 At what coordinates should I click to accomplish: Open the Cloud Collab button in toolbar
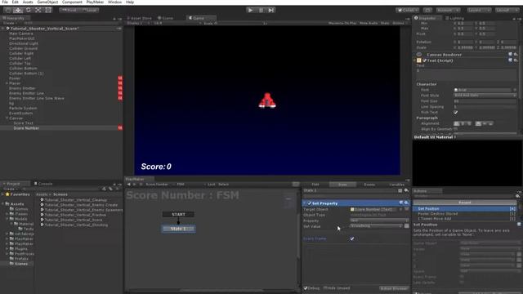click(x=408, y=10)
